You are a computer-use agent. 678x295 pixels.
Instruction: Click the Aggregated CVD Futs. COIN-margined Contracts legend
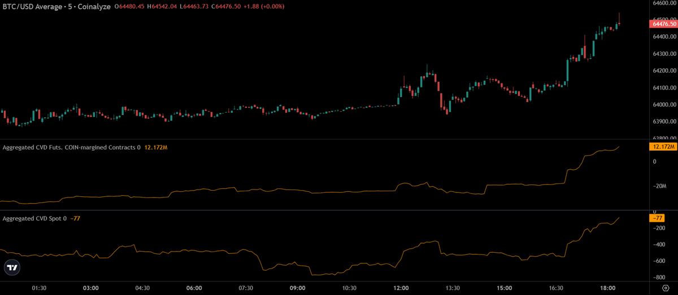[x=69, y=147]
